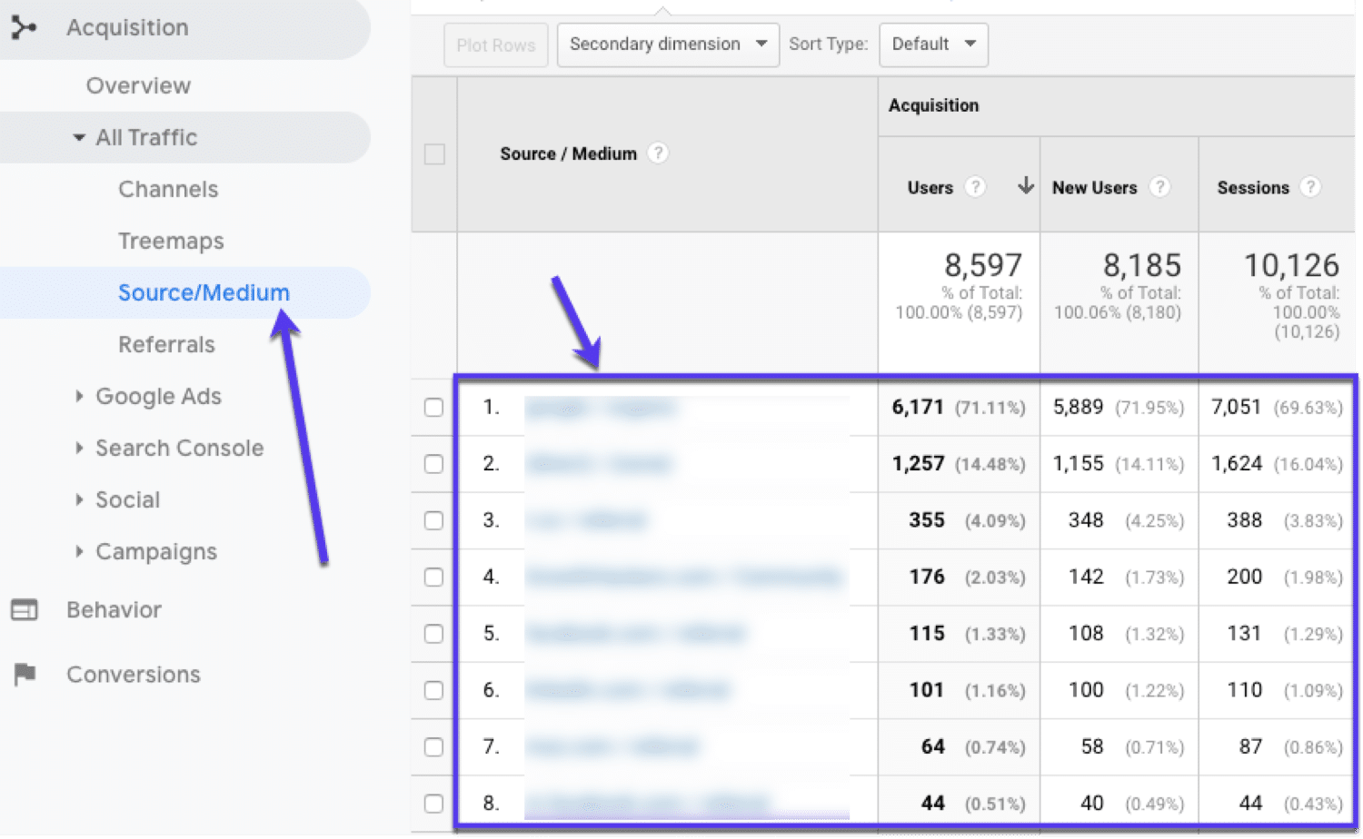The width and height of the screenshot is (1363, 839).
Task: Open the Secondary dimension dropdown
Action: tap(667, 44)
